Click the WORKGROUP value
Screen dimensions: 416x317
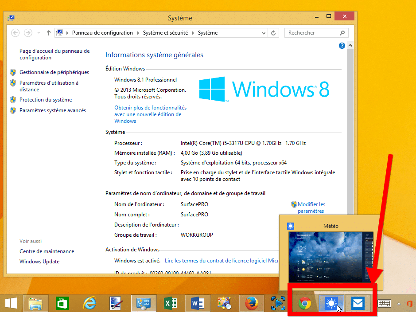[x=197, y=235]
